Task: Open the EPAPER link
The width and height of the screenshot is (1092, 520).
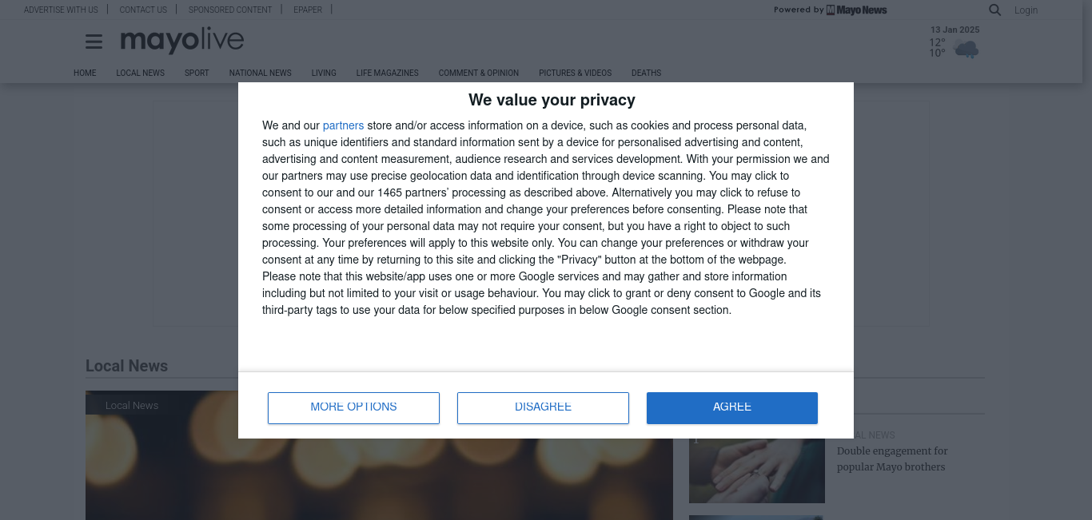Action: coord(308,10)
